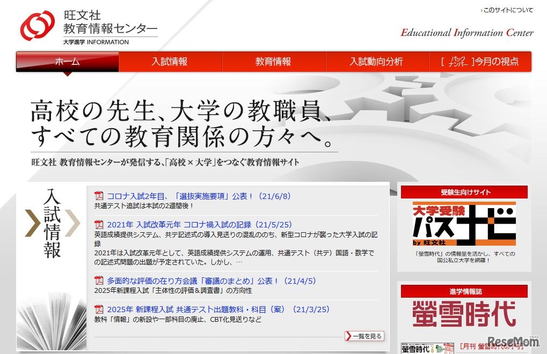Click the 螢雪時代 magazine cover thumbnail

(x=428, y=349)
